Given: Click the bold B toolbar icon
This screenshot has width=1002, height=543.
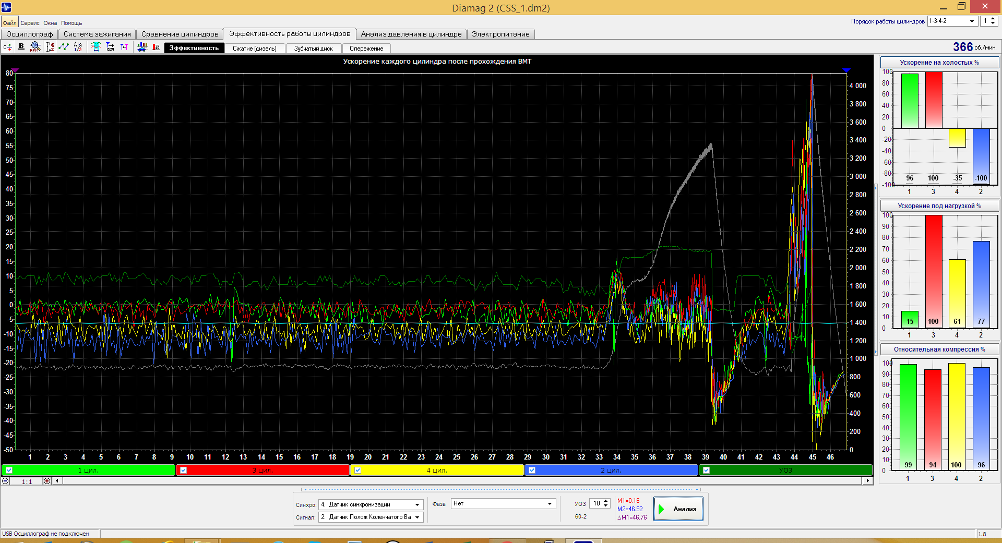Looking at the screenshot, I should [21, 47].
